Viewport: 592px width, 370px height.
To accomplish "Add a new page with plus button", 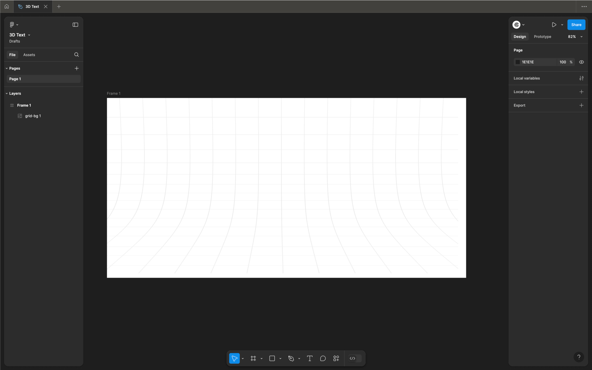I will point(77,68).
